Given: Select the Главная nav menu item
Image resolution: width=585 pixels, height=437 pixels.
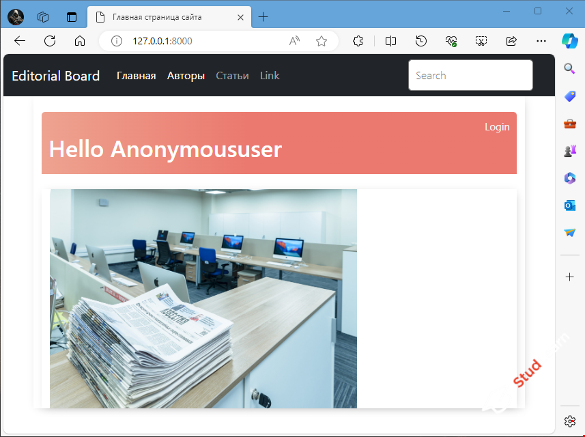Looking at the screenshot, I should [x=136, y=76].
